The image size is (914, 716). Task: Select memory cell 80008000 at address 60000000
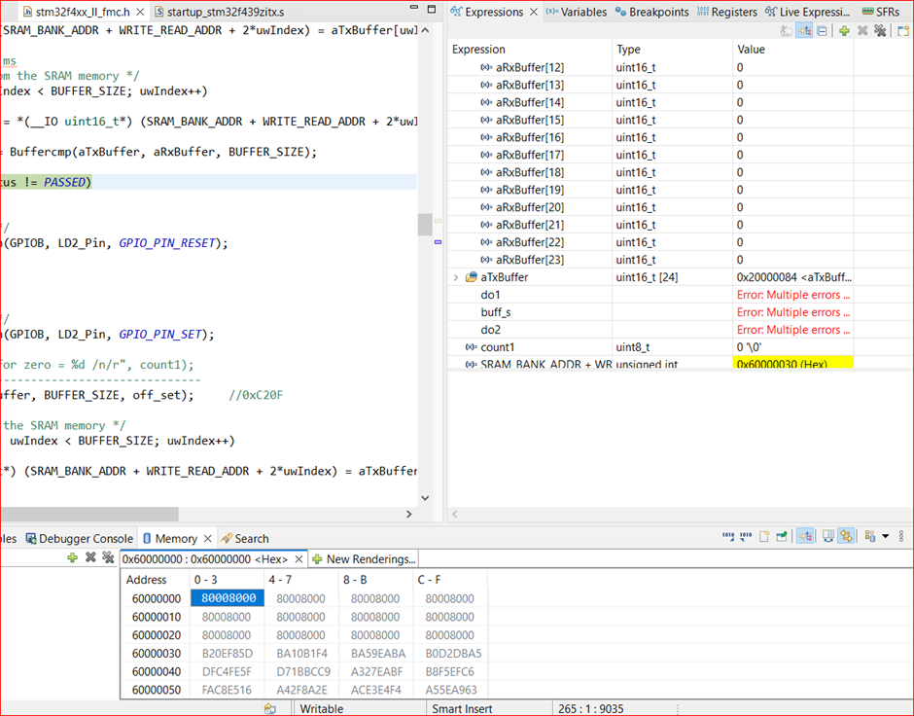227,599
